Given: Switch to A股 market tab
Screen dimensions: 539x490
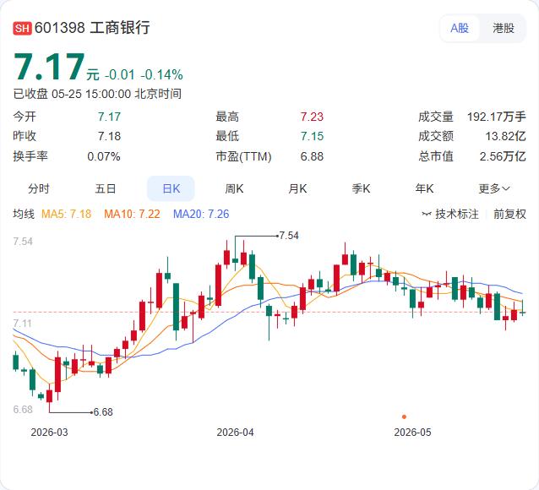Looking at the screenshot, I should click(460, 28).
